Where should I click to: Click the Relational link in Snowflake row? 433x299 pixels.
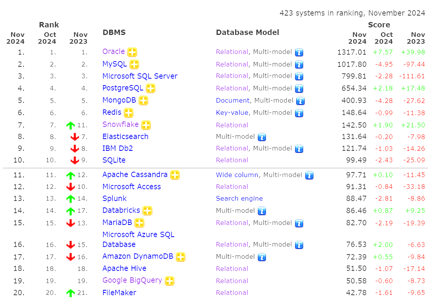[x=232, y=125]
